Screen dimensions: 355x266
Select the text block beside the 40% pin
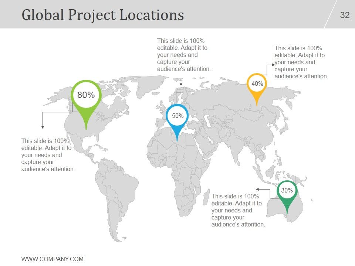pos(301,62)
